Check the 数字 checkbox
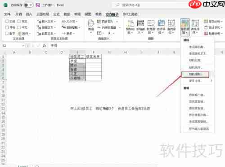The image size is (225, 167). pos(7,34)
